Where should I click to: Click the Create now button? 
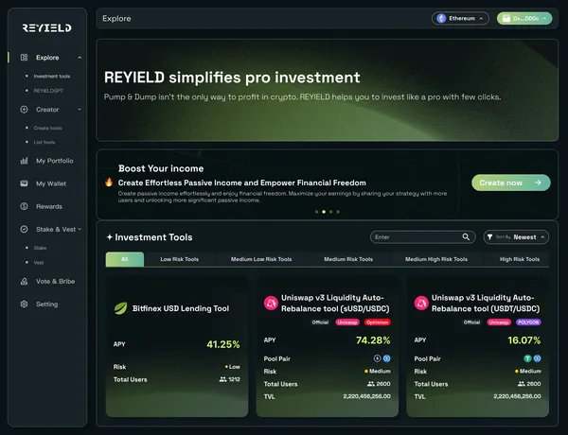[510, 183]
